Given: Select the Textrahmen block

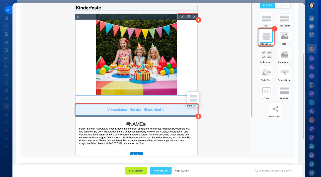Looking at the screenshot, I should (x=284, y=20).
